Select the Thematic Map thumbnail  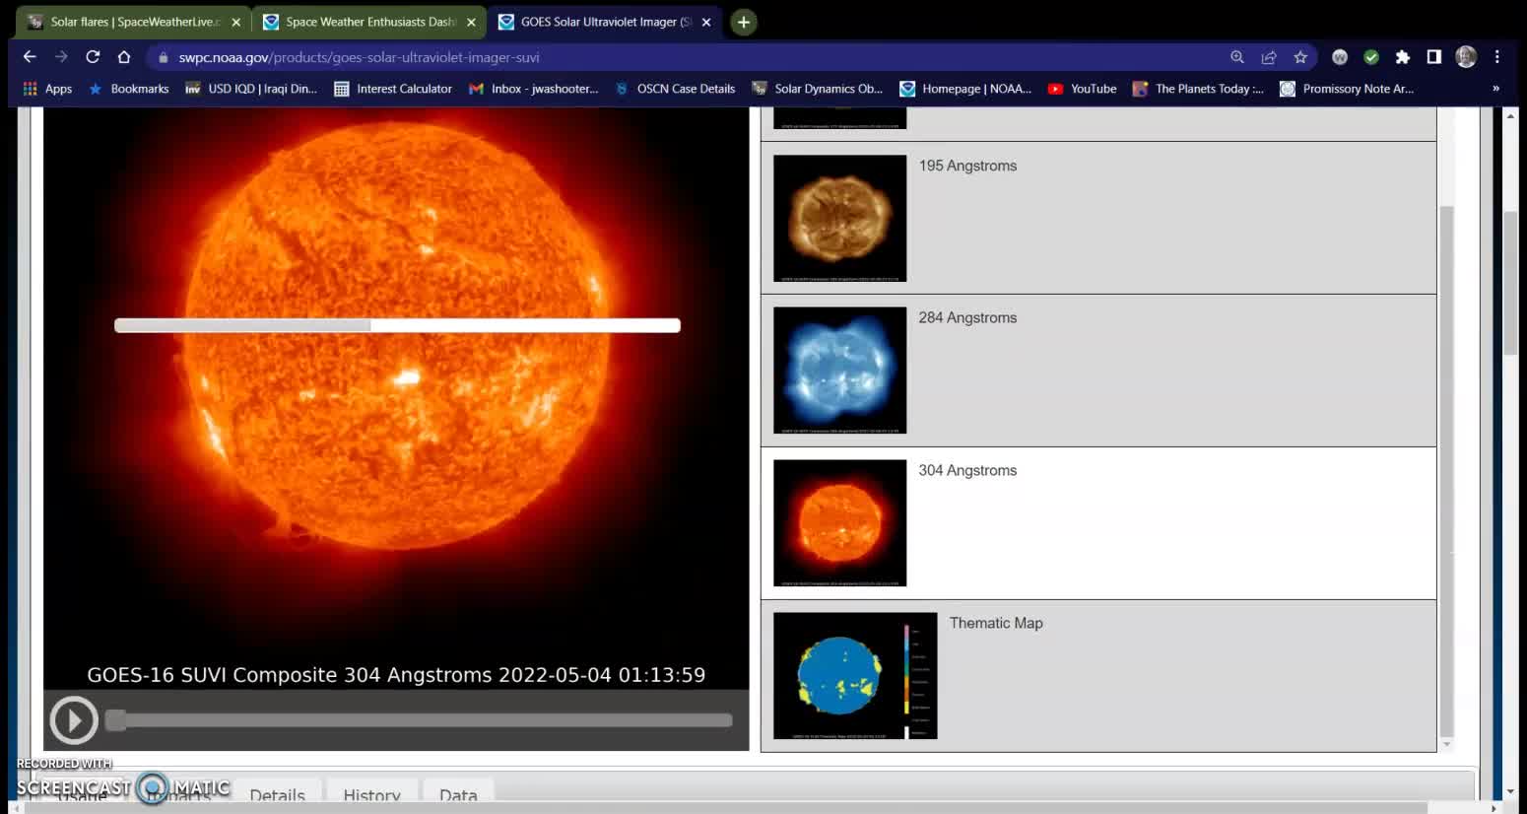[855, 676]
